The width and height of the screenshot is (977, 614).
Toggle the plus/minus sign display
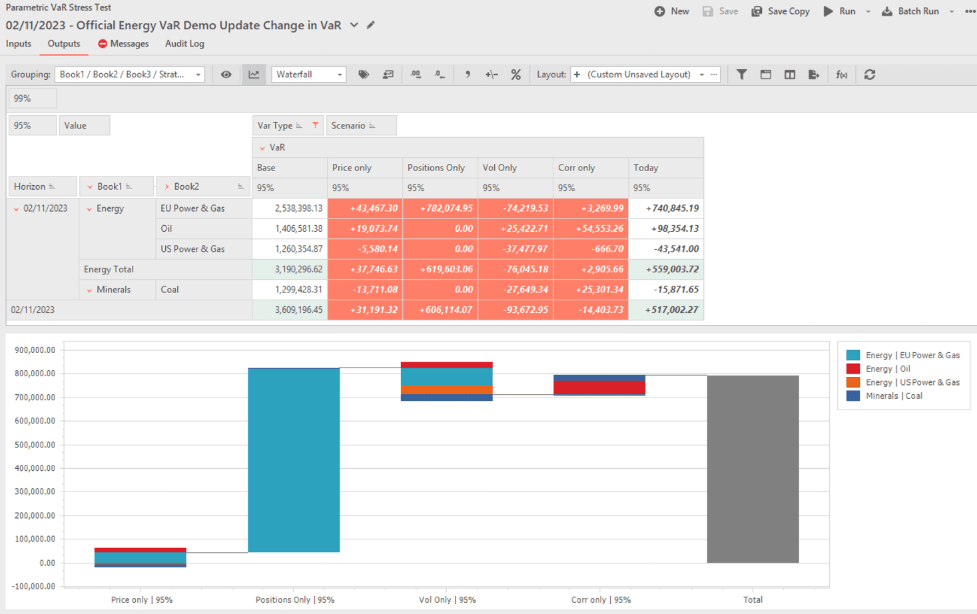(491, 75)
